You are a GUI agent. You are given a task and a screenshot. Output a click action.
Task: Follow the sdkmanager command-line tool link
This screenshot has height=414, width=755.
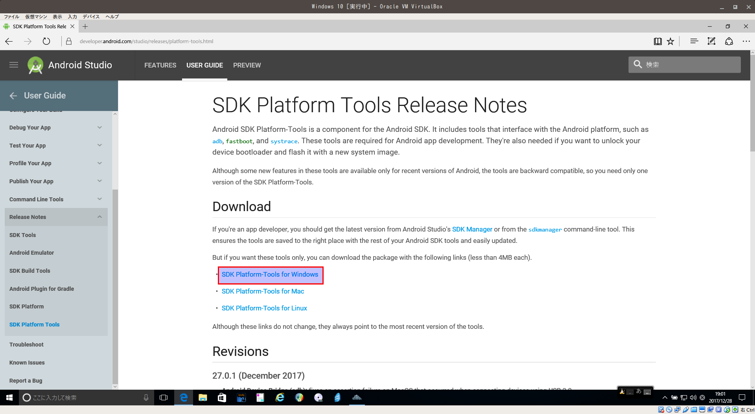[545, 230]
